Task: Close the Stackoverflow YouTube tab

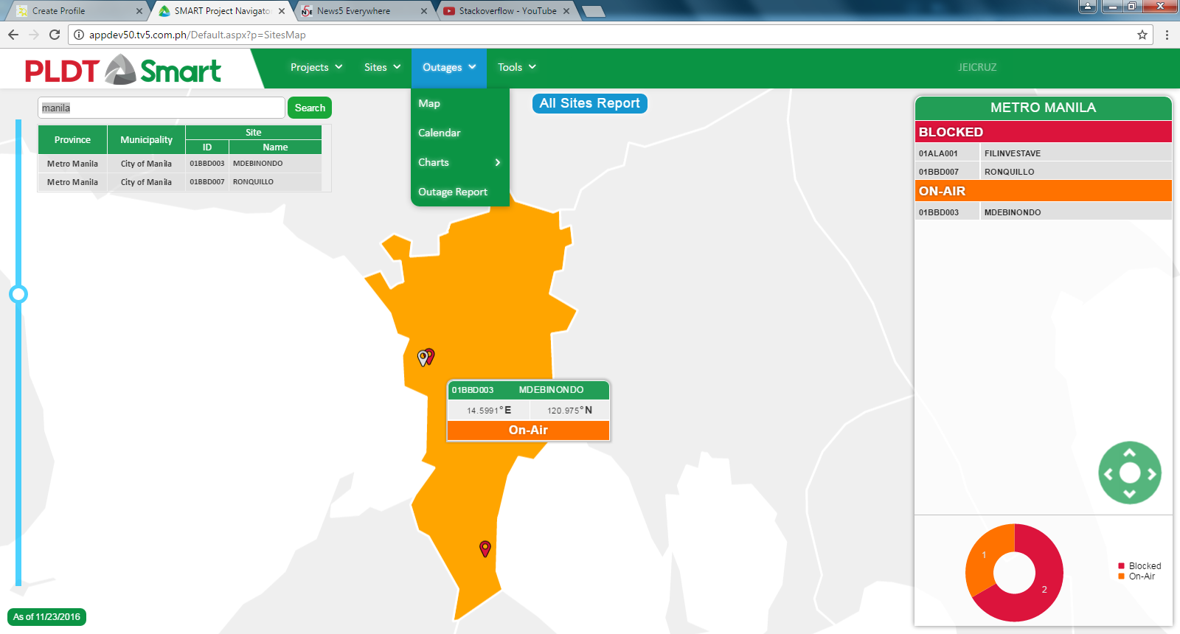Action: coord(566,11)
